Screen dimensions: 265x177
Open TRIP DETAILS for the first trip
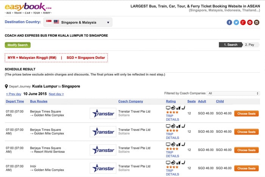click(x=172, y=118)
